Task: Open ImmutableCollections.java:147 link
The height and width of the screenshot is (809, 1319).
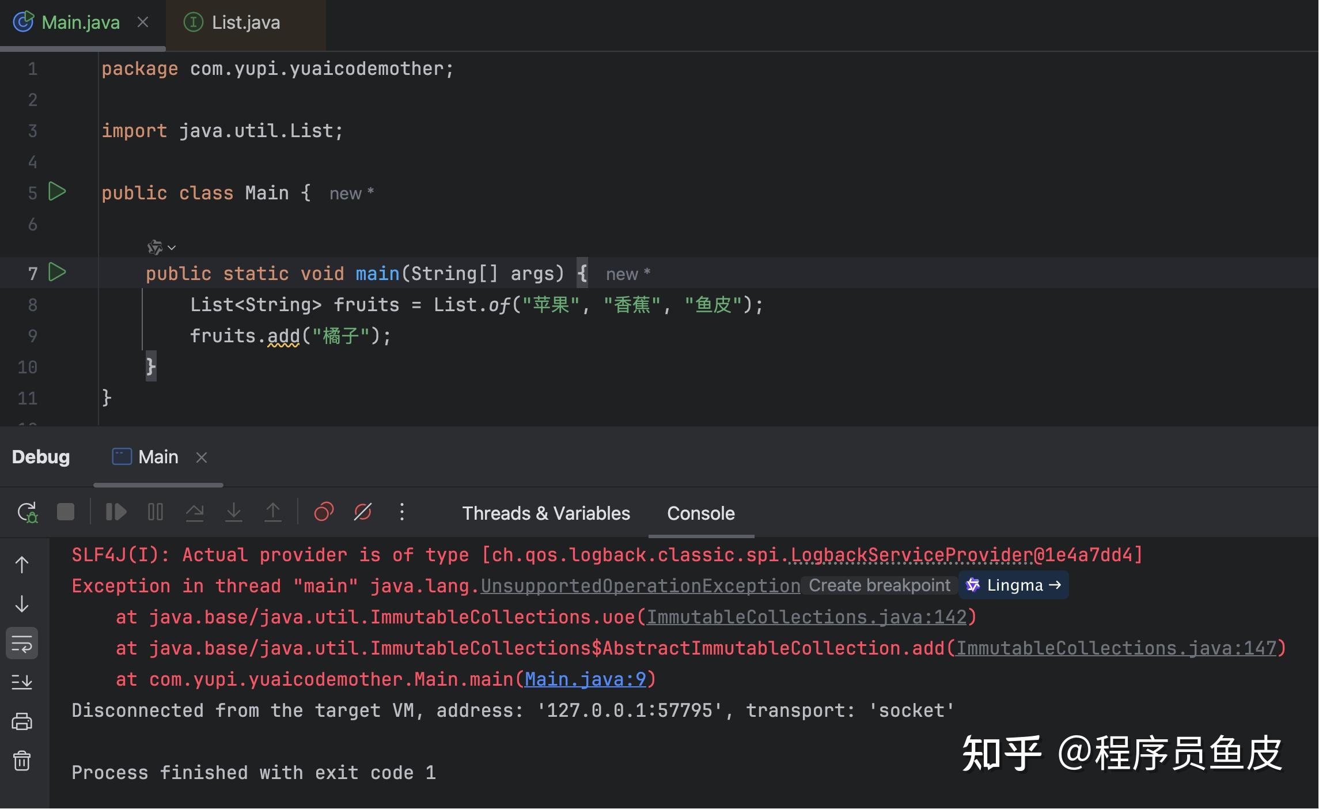Action: [x=1116, y=648]
